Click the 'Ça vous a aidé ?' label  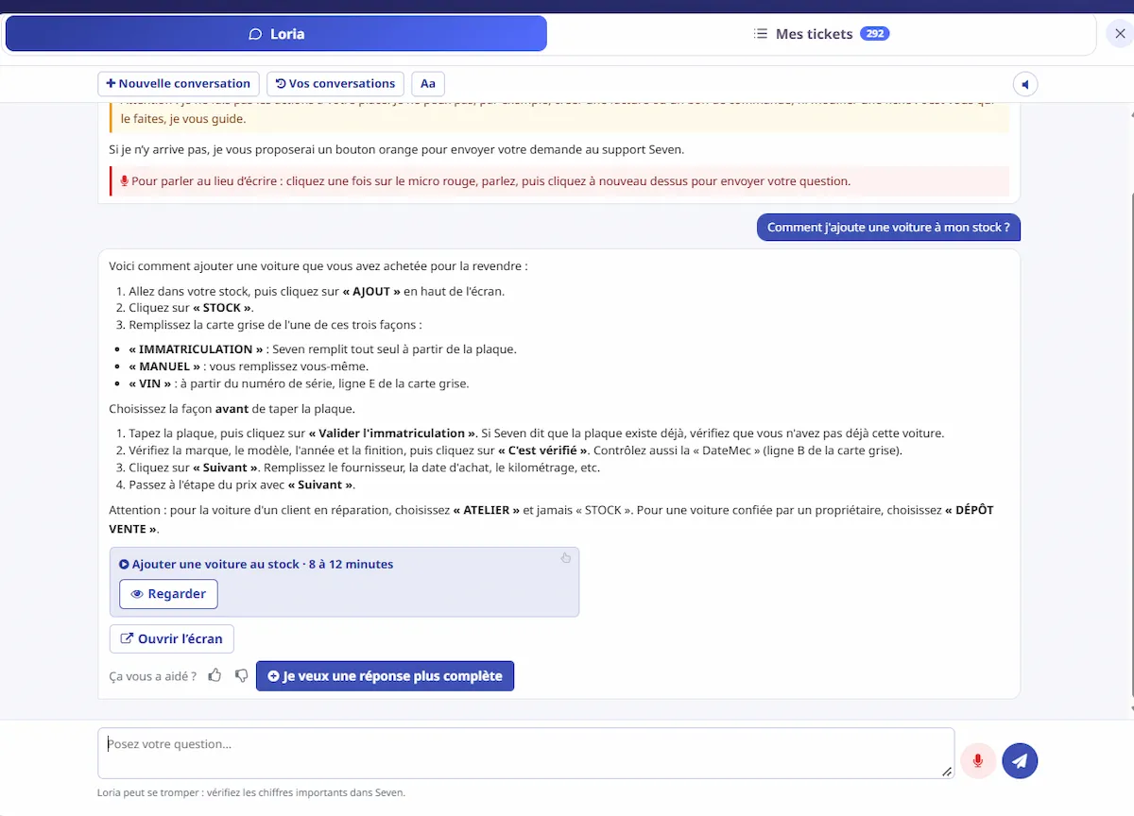153,676
